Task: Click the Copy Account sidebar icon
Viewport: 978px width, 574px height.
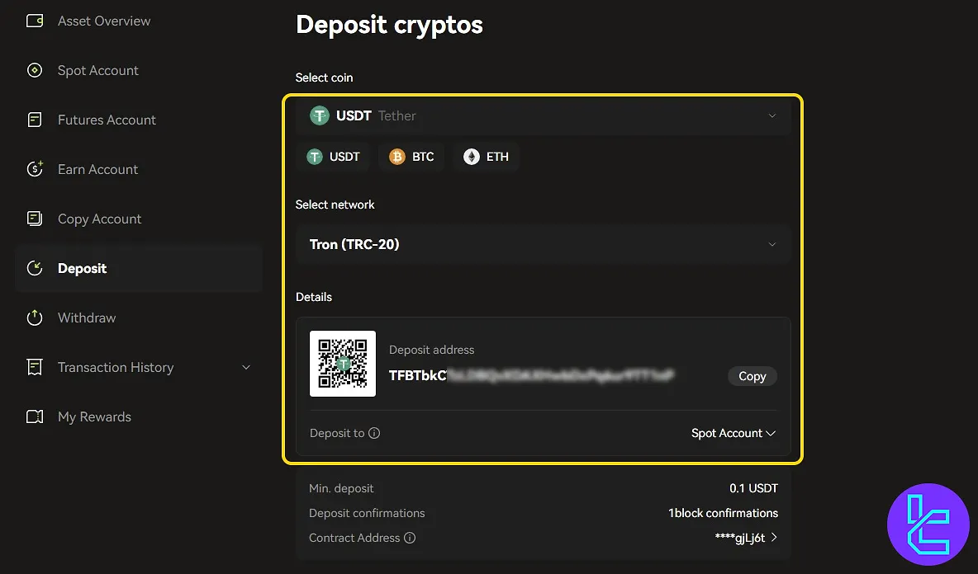Action: 35,219
